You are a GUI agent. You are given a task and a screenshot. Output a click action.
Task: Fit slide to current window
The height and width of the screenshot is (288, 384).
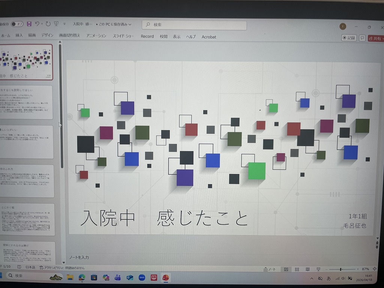[376, 269]
